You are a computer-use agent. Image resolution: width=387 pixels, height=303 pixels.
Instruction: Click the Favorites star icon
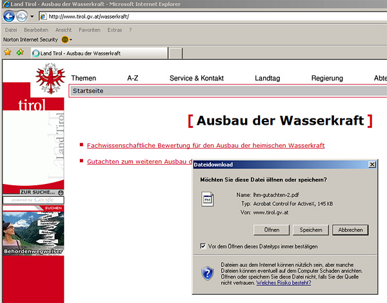(x=8, y=53)
